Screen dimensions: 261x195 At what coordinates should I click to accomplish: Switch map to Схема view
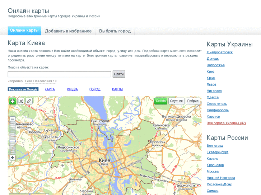(x=160, y=101)
